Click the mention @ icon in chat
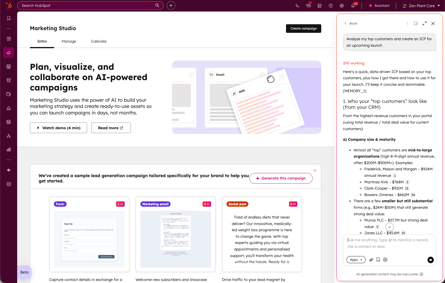Viewport: 445px width, 283px height. 385,260
